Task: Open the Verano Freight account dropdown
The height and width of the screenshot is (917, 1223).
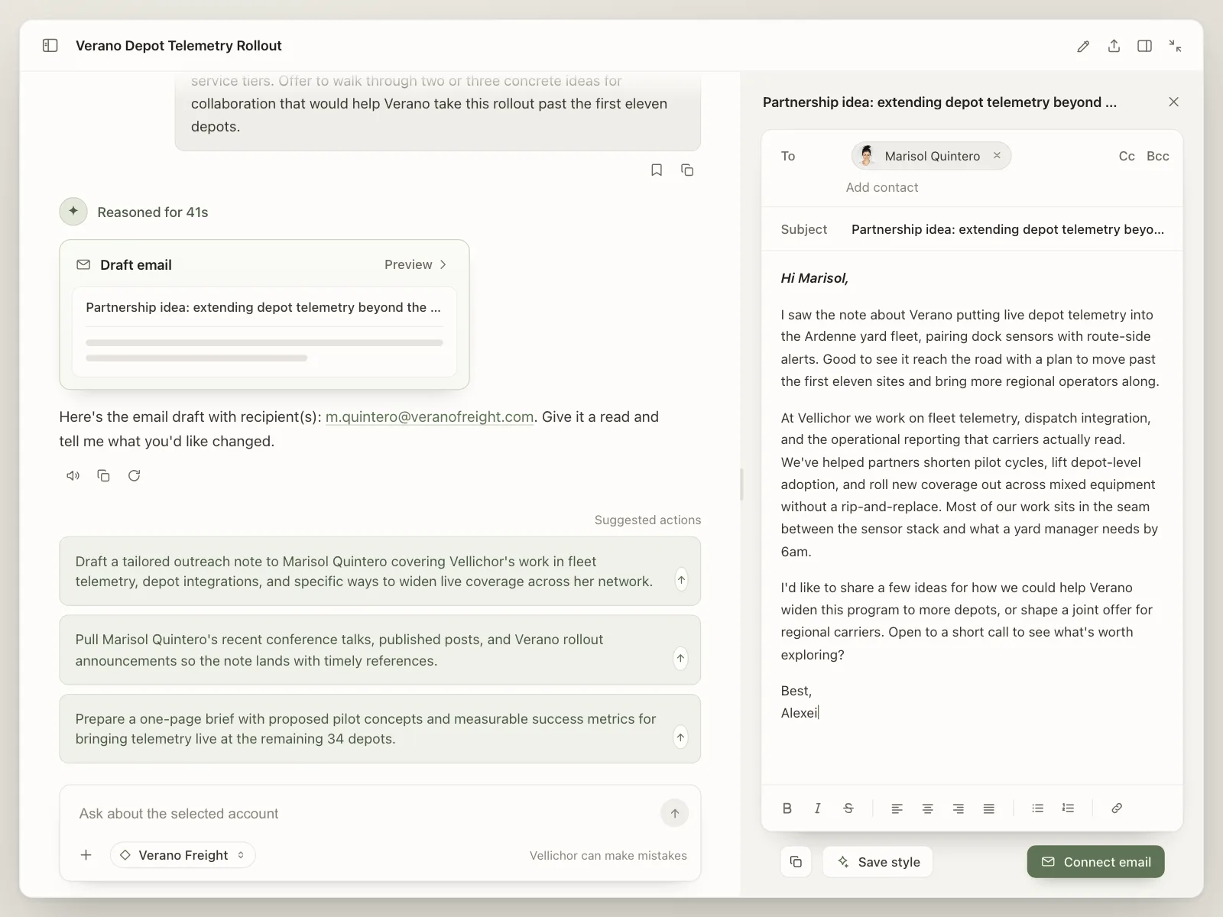Action: coord(183,855)
